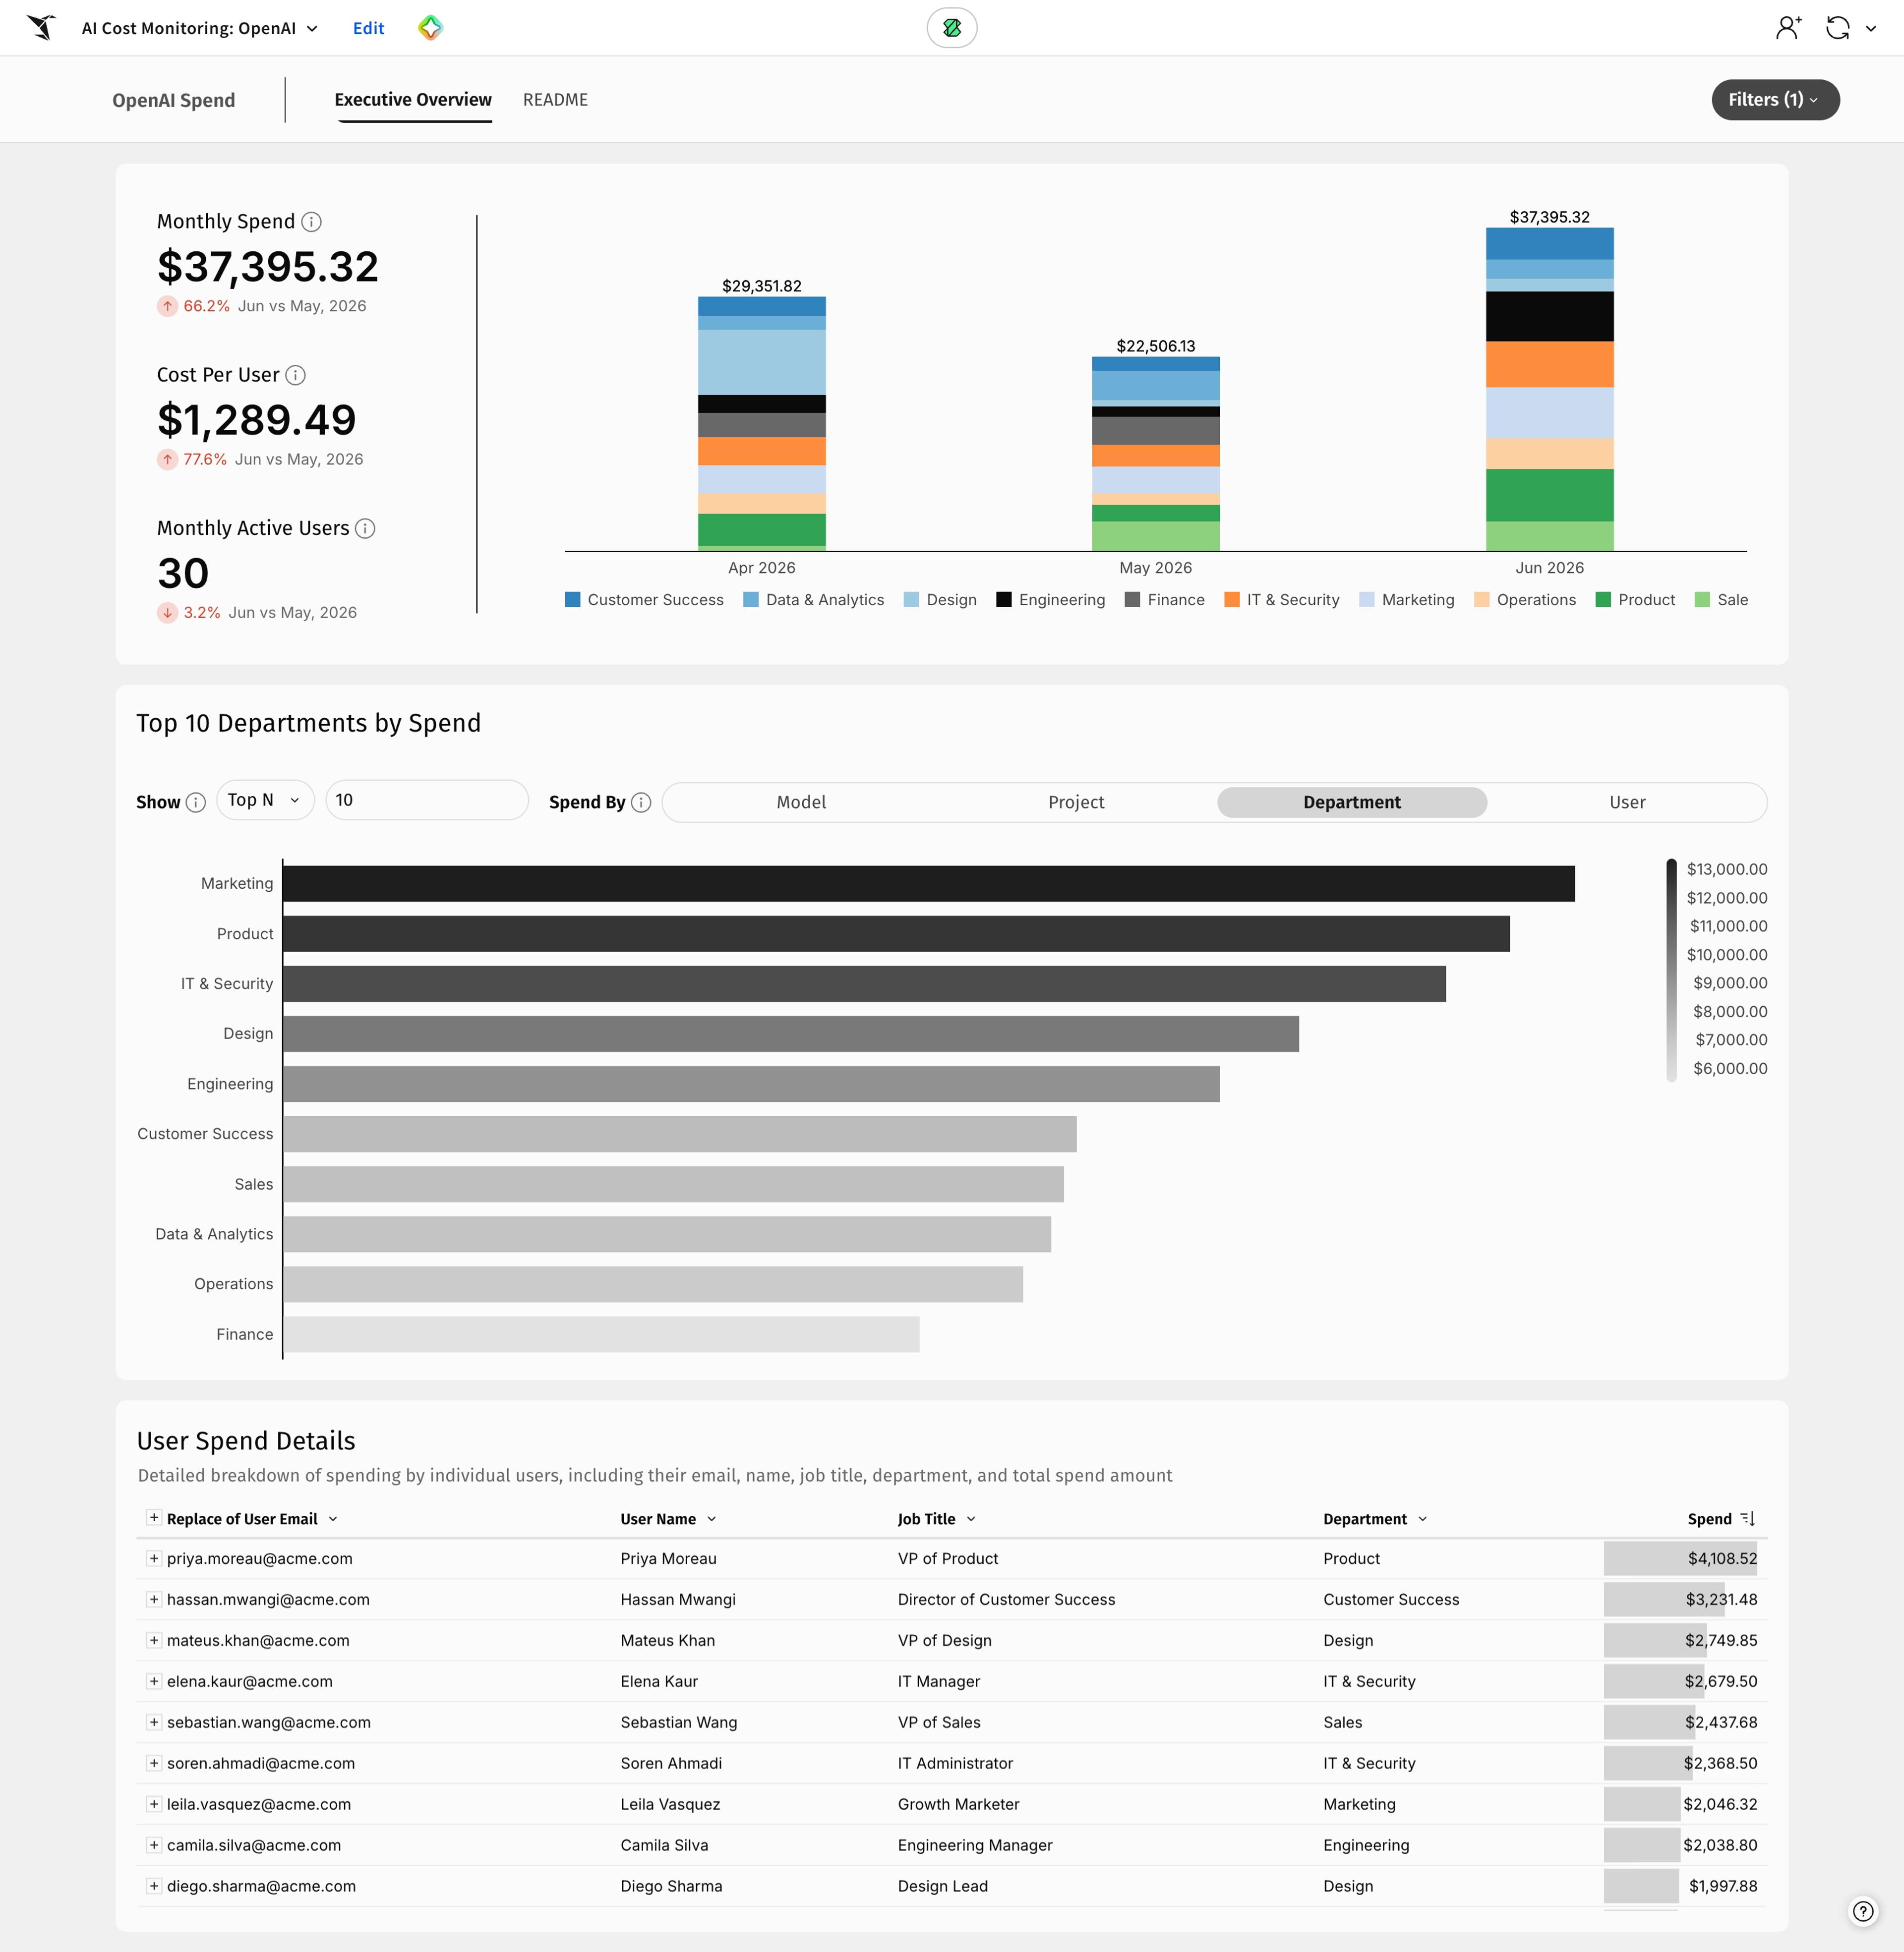The width and height of the screenshot is (1904, 1952).
Task: Click the Data & Analytics legend entry
Action: click(x=814, y=600)
